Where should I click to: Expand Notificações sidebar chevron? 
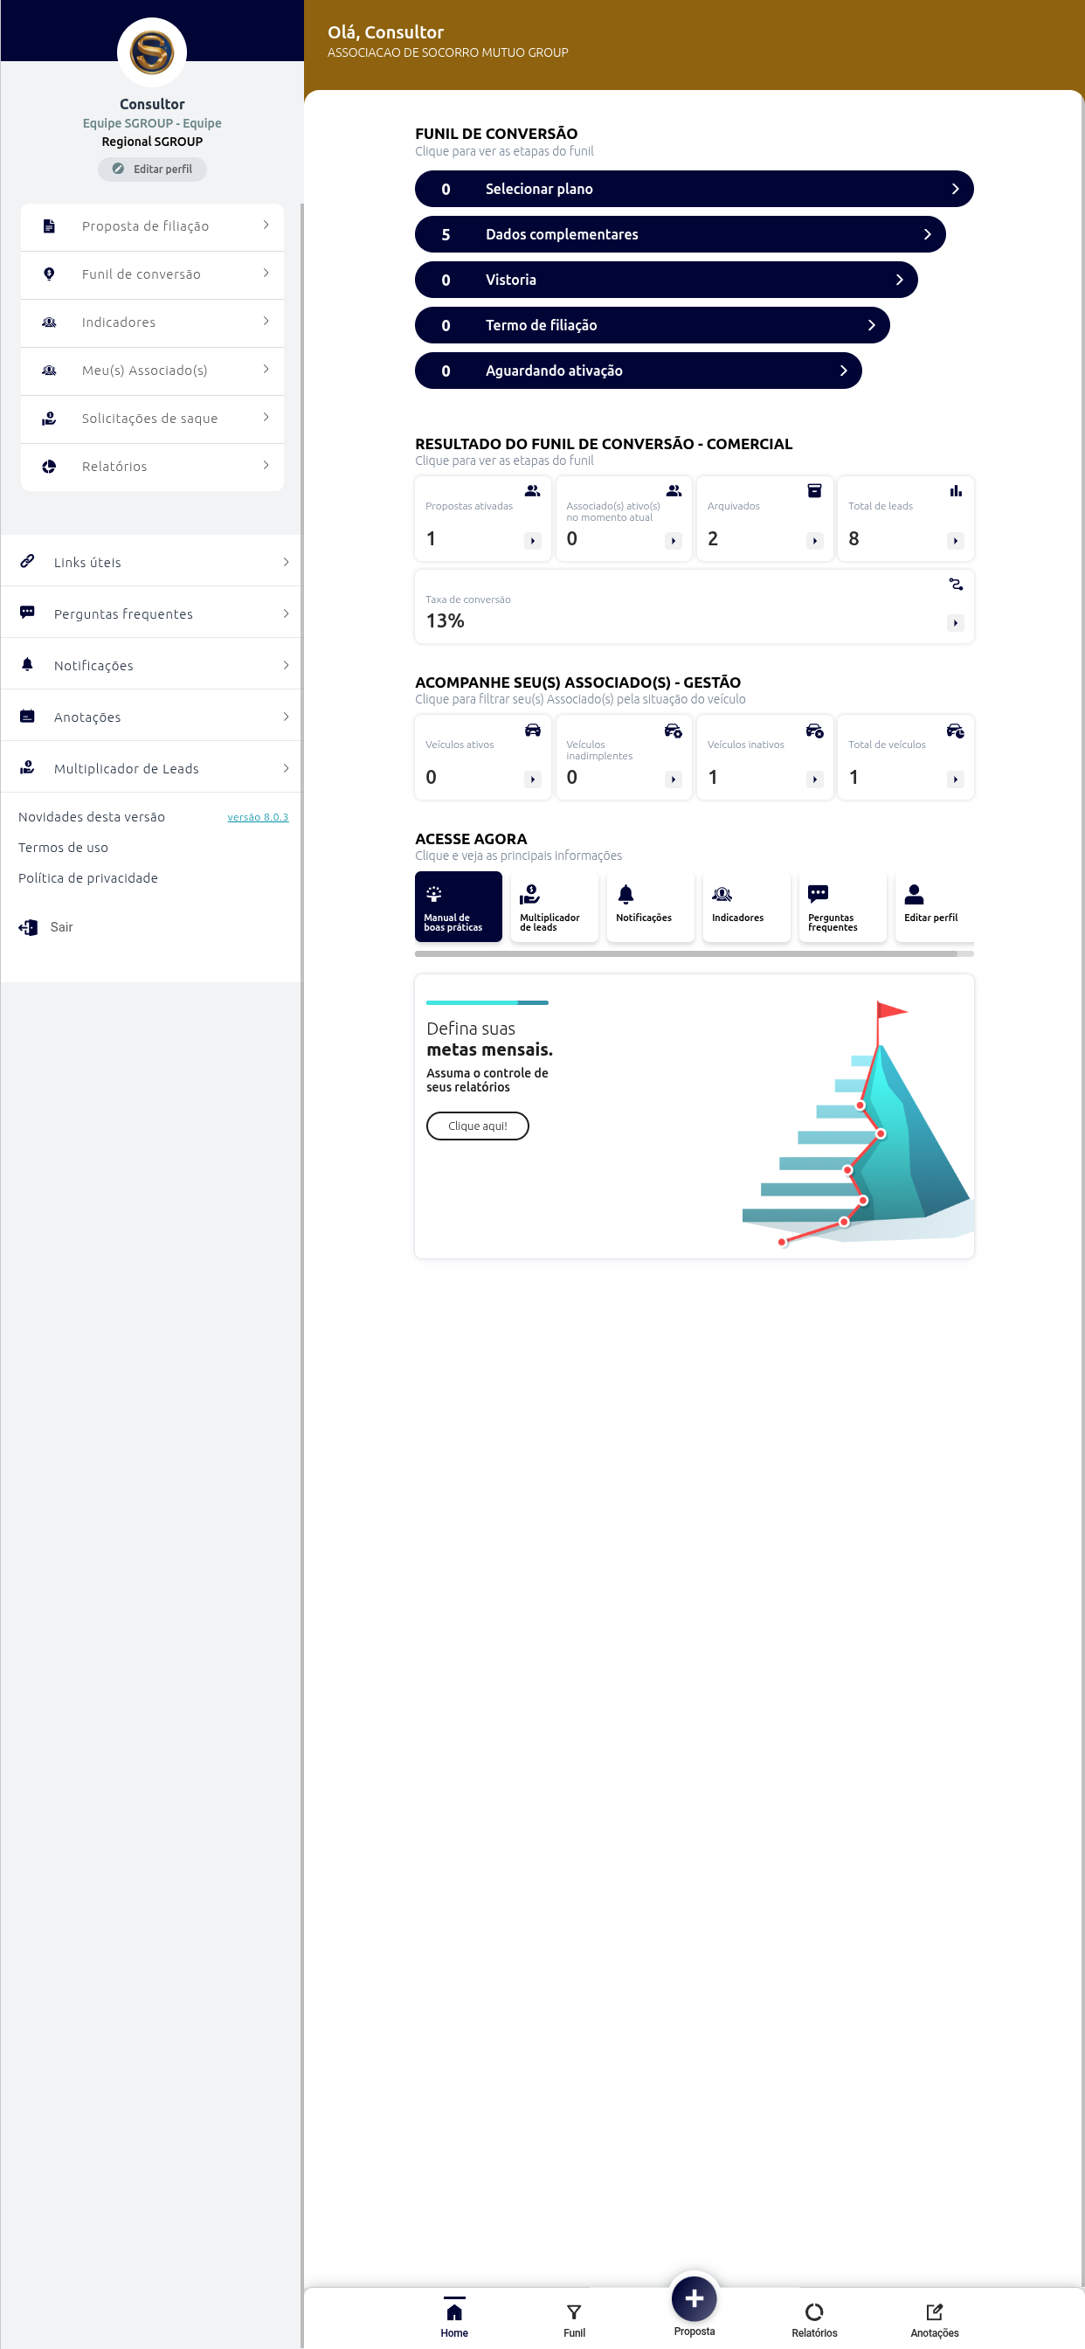286,665
